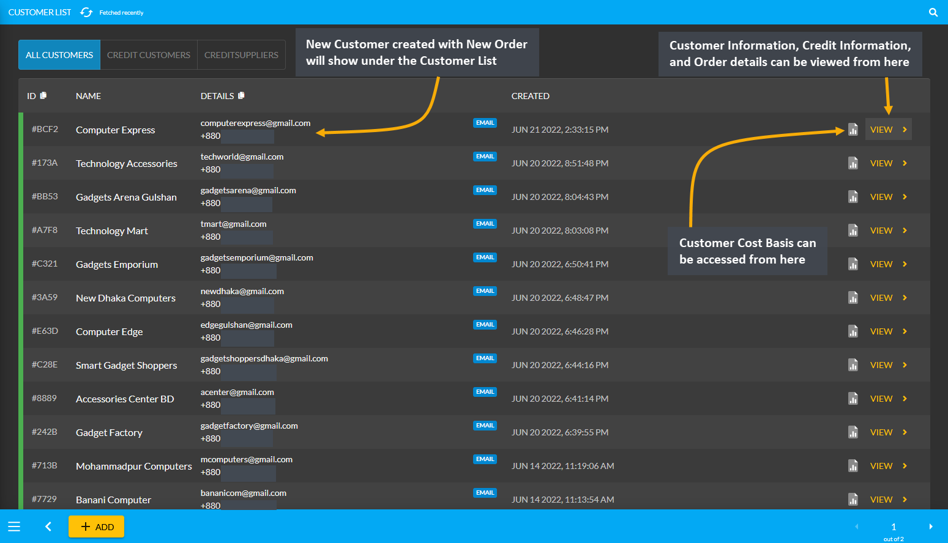948x543 pixels.
Task: Select email acenter@gmail.com
Action: coord(237,392)
